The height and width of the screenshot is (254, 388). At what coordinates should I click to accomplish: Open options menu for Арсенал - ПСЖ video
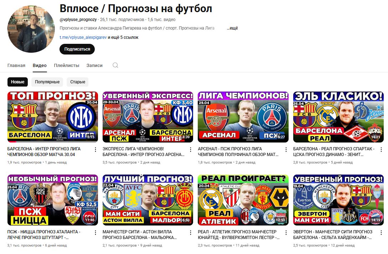point(286,150)
